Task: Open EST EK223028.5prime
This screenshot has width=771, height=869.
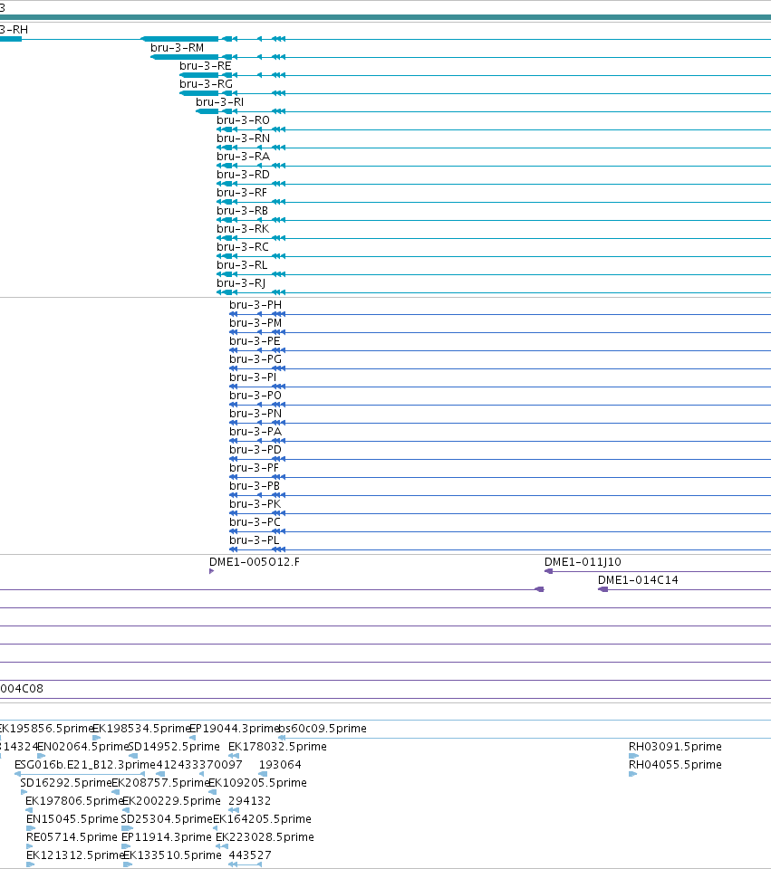Action: 265,837
